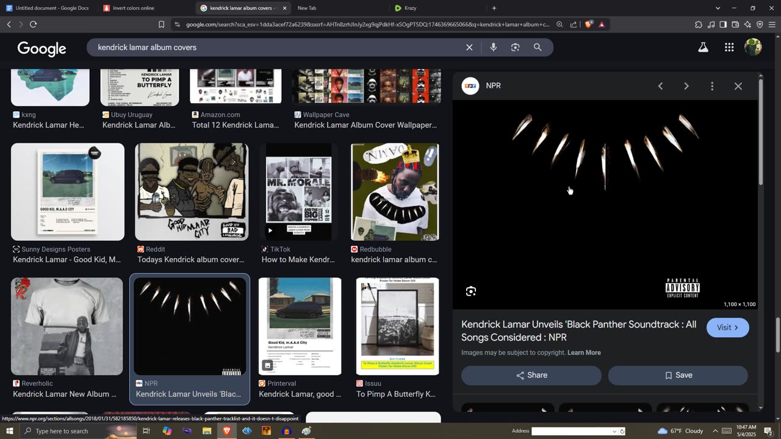The width and height of the screenshot is (781, 439).
Task: Open the Brave VPN shield icon
Action: (x=760, y=24)
